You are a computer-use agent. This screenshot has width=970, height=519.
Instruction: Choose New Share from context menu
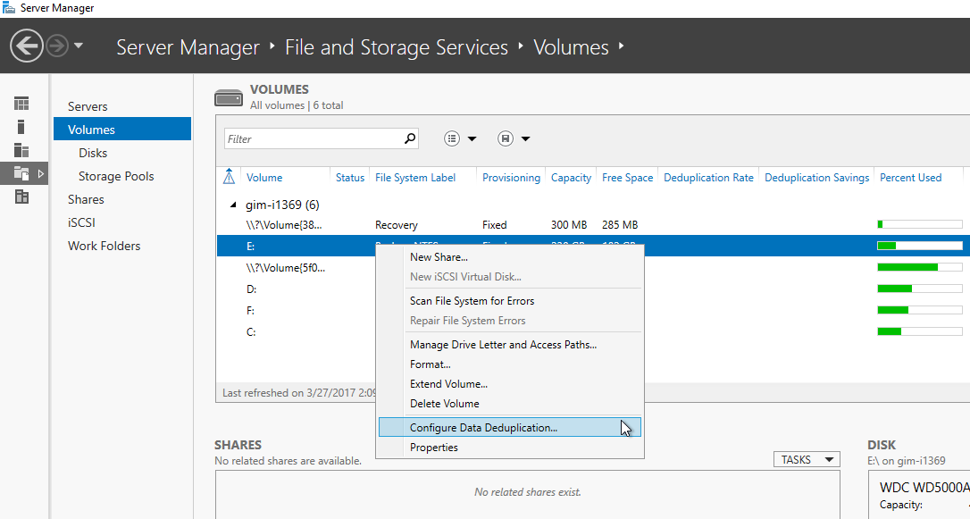(439, 257)
